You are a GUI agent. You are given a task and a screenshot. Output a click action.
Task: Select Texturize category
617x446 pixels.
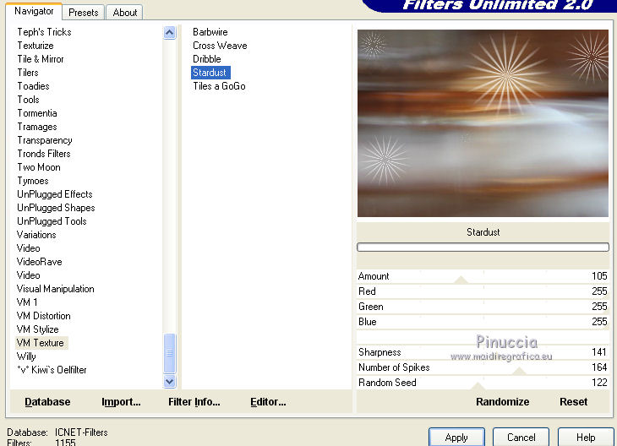coord(35,46)
